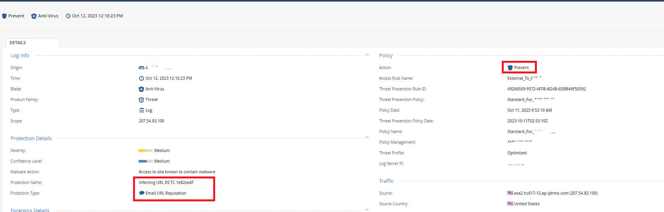Click the clock icon in top header
The image size is (664, 212).
point(68,16)
